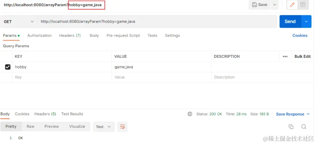Click the empty Key placeholder field

(62, 77)
